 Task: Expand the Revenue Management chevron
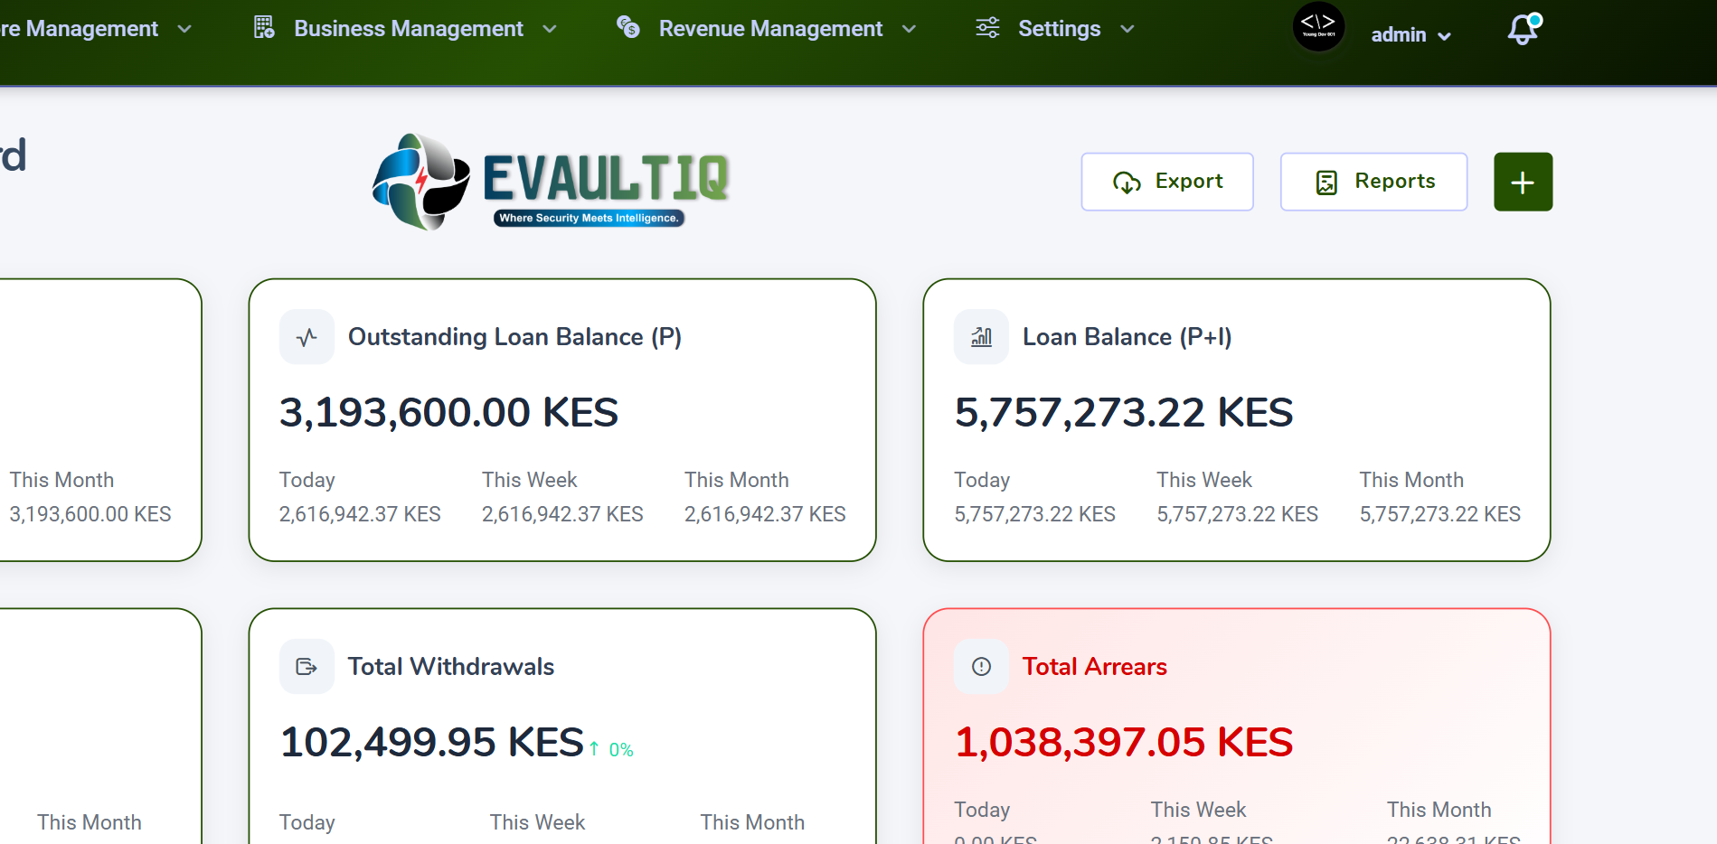[x=909, y=29]
